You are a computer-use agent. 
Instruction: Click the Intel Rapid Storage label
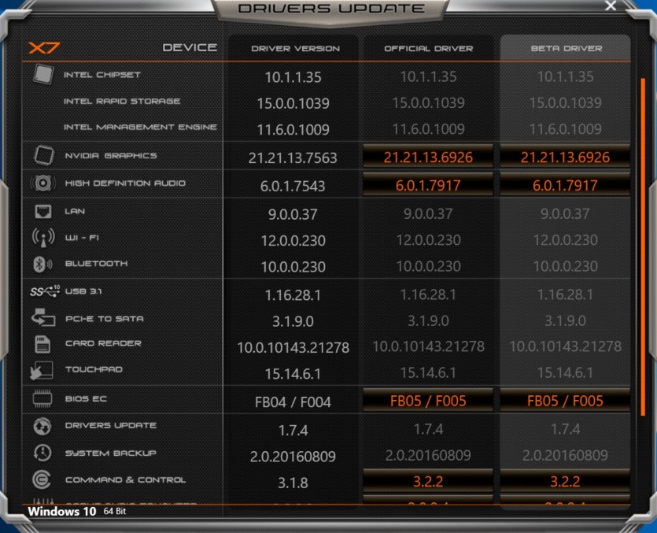[122, 101]
